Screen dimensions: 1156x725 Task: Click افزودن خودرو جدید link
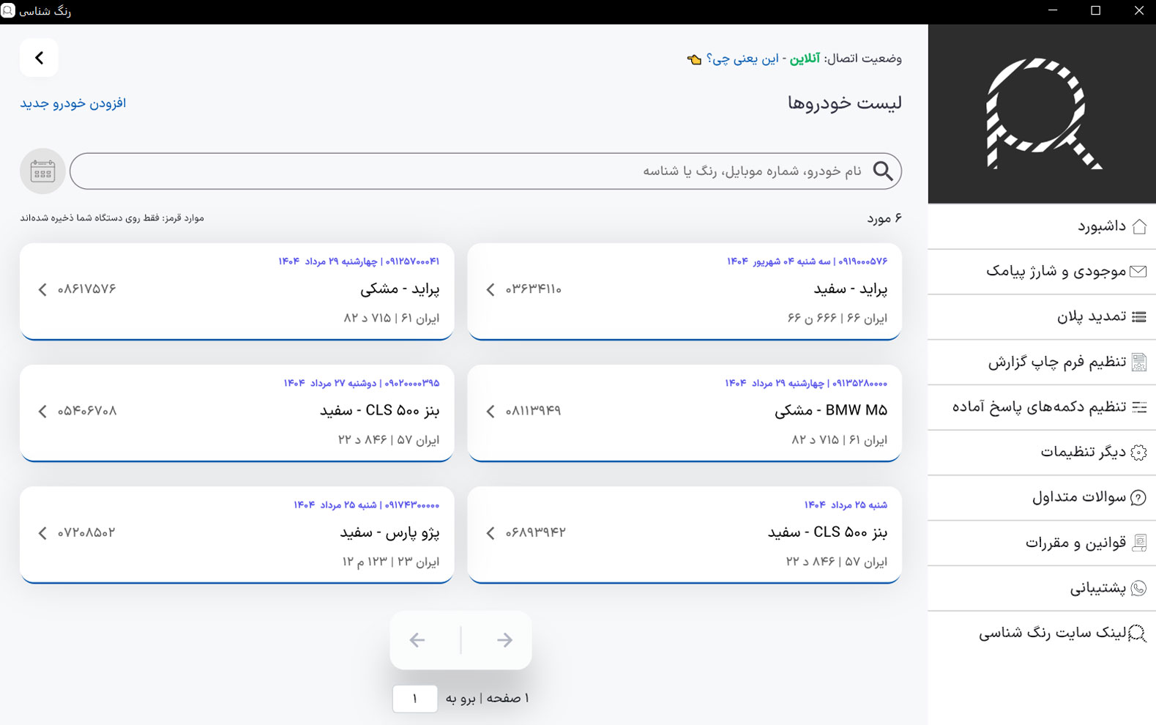point(73,103)
